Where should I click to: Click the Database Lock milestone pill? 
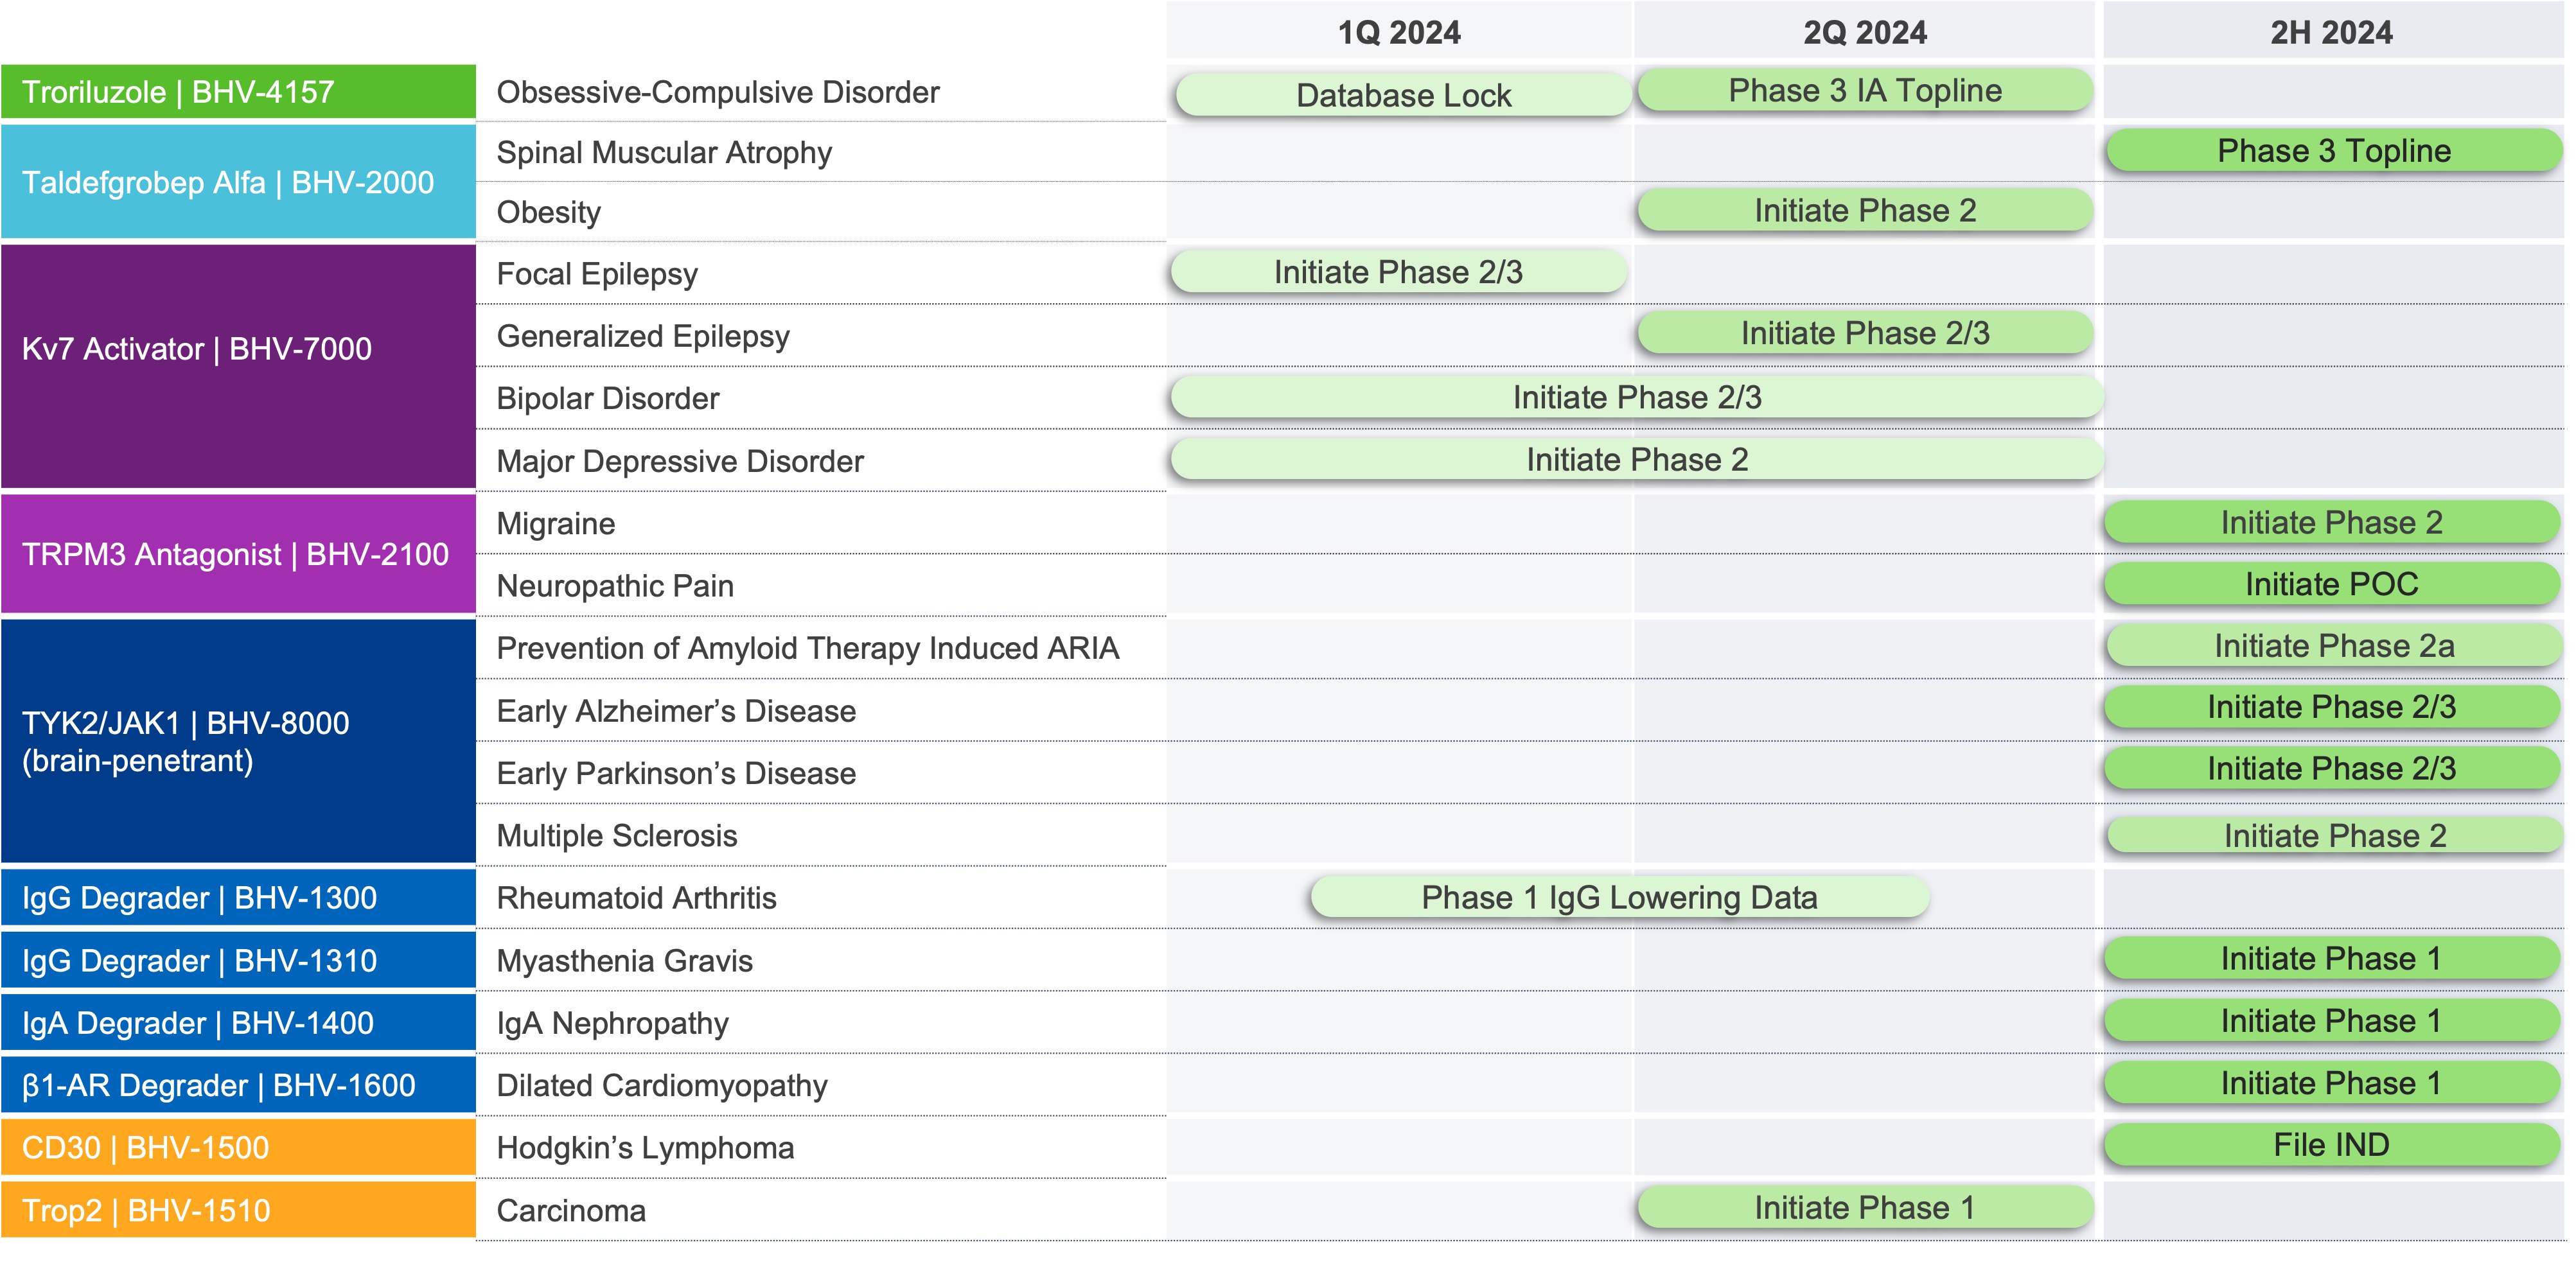1403,95
